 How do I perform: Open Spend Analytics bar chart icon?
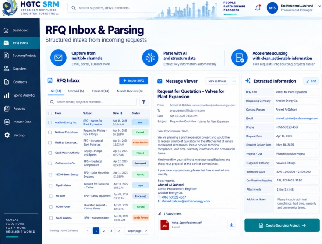pos(7,95)
